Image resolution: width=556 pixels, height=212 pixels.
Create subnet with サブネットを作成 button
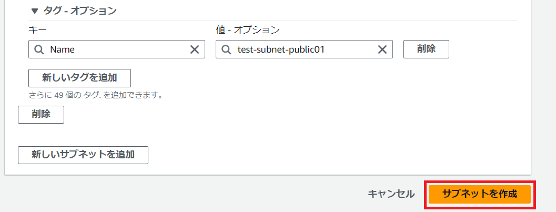point(480,194)
